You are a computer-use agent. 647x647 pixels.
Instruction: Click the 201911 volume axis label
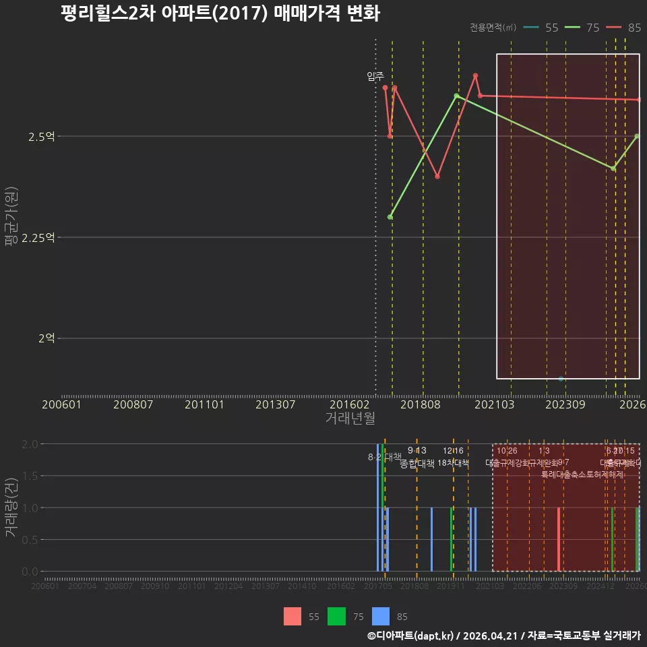click(x=451, y=586)
